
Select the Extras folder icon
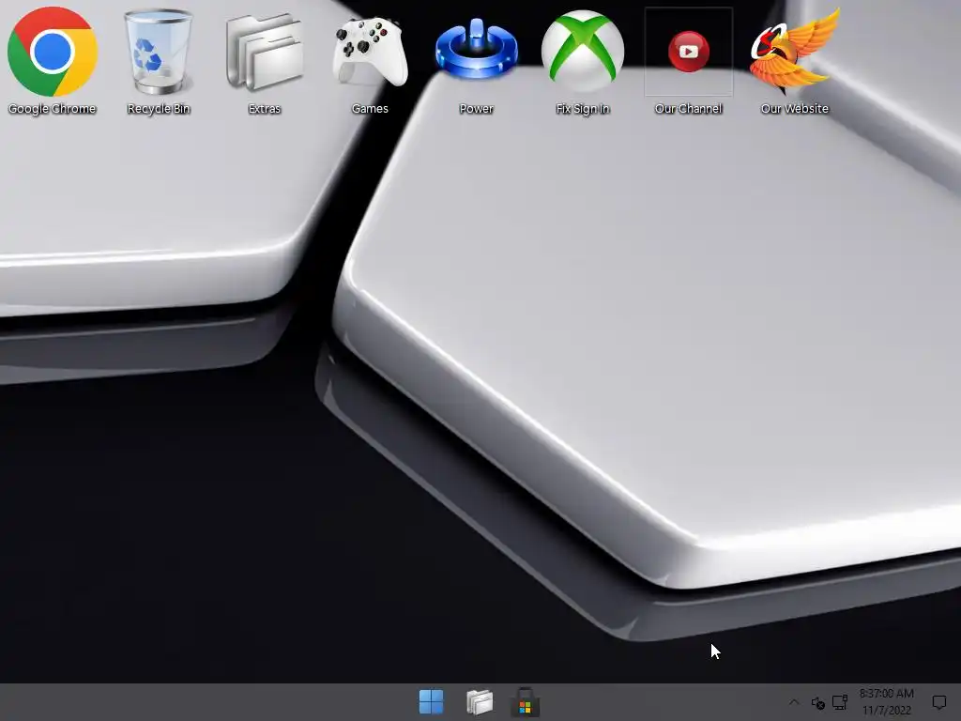click(264, 53)
